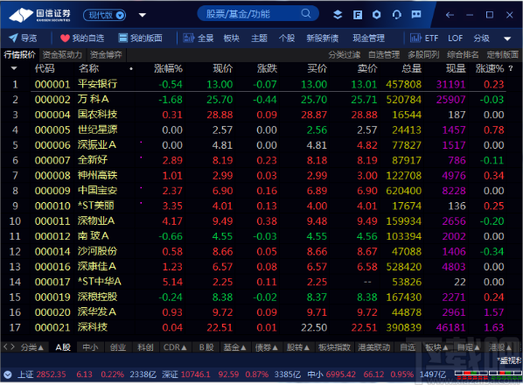Switch to the 行情报价 tab

tap(20, 55)
